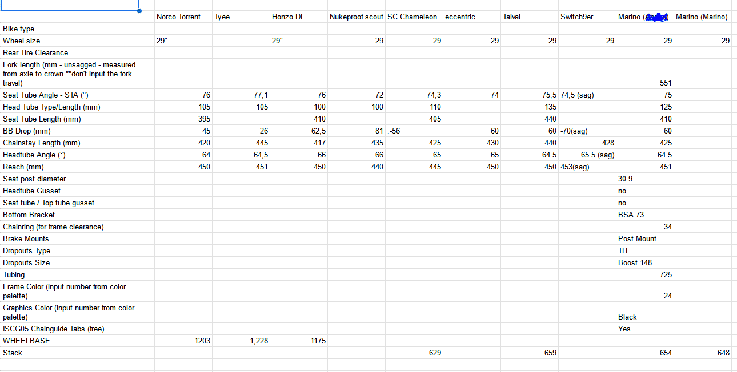The height and width of the screenshot is (372, 737).
Task: Select the '65.5 (sag)' headtube angle cell
Action: point(587,155)
